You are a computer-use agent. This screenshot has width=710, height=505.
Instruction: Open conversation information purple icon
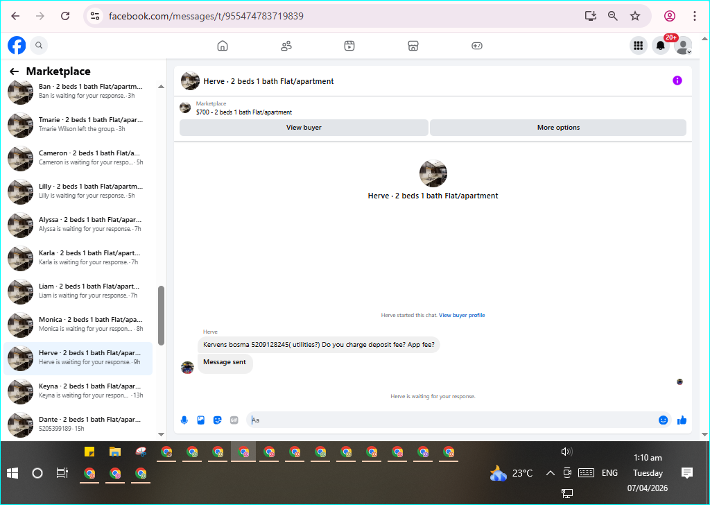(677, 80)
